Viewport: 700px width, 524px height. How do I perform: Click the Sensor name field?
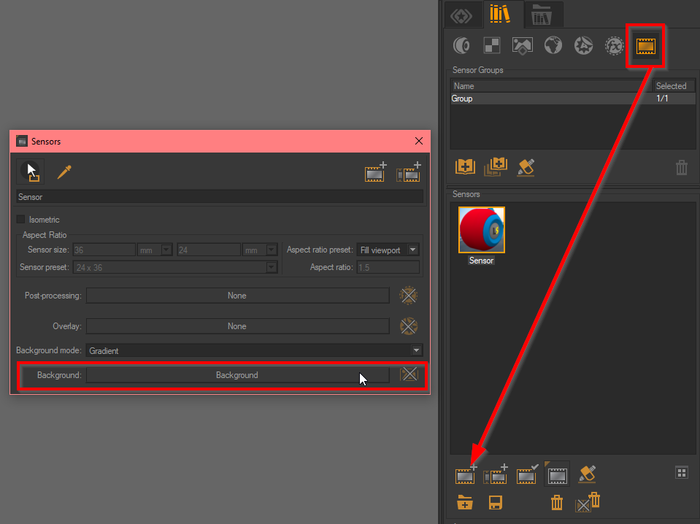click(x=220, y=197)
